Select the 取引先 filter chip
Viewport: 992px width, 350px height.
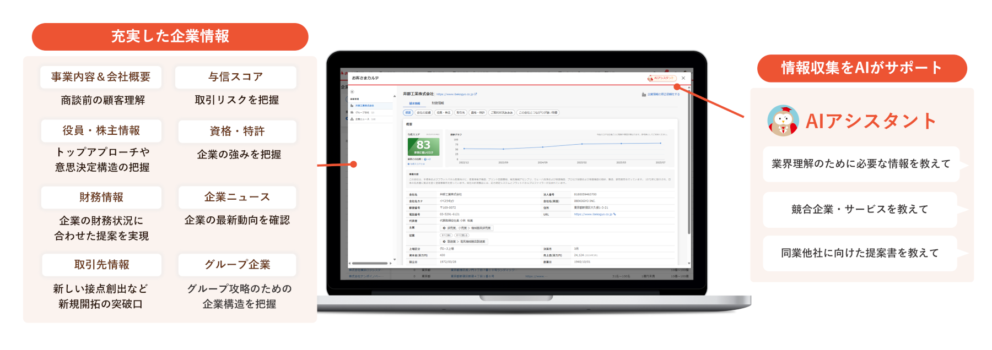461,113
